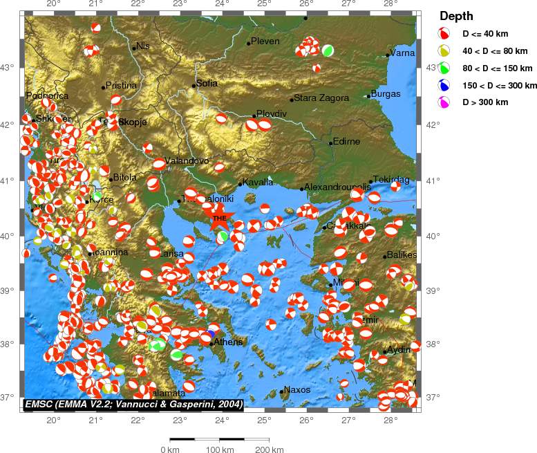Click the legend label 40 < D <= 80 km
537x453 pixels.
click(x=495, y=51)
